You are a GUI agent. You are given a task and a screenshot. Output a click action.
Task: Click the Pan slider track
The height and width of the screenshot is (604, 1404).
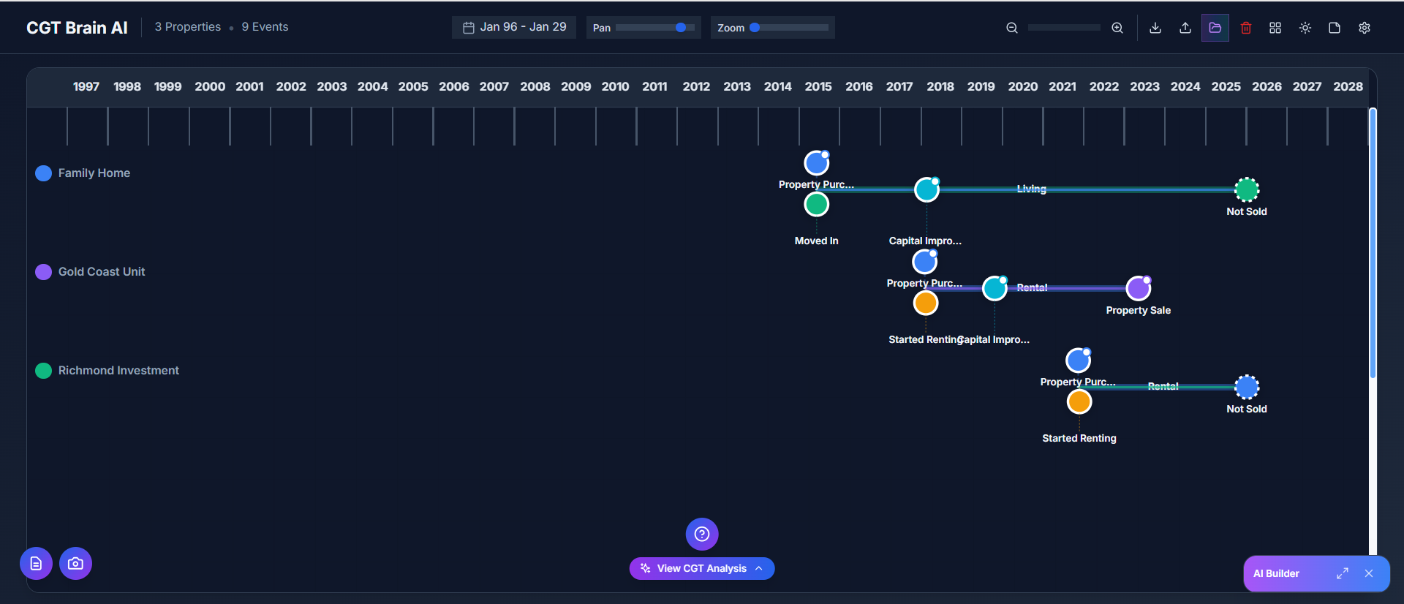[654, 28]
